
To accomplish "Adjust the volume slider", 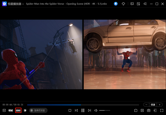I will [x=104, y=110].
